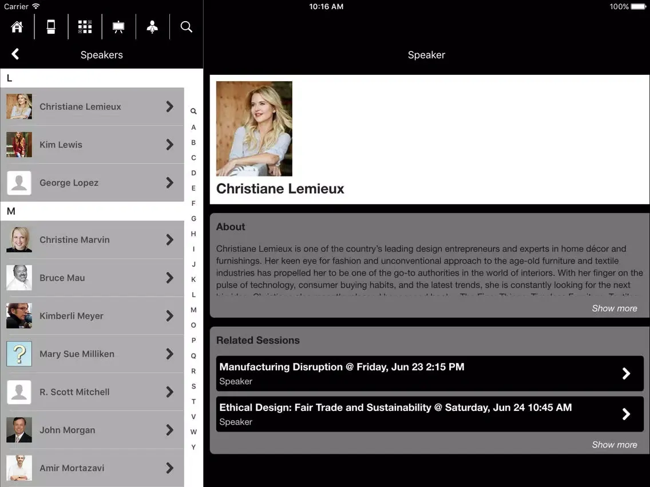Open Amir Mortazavi row chevron
Viewport: 650px width, 487px height.
tap(169, 468)
